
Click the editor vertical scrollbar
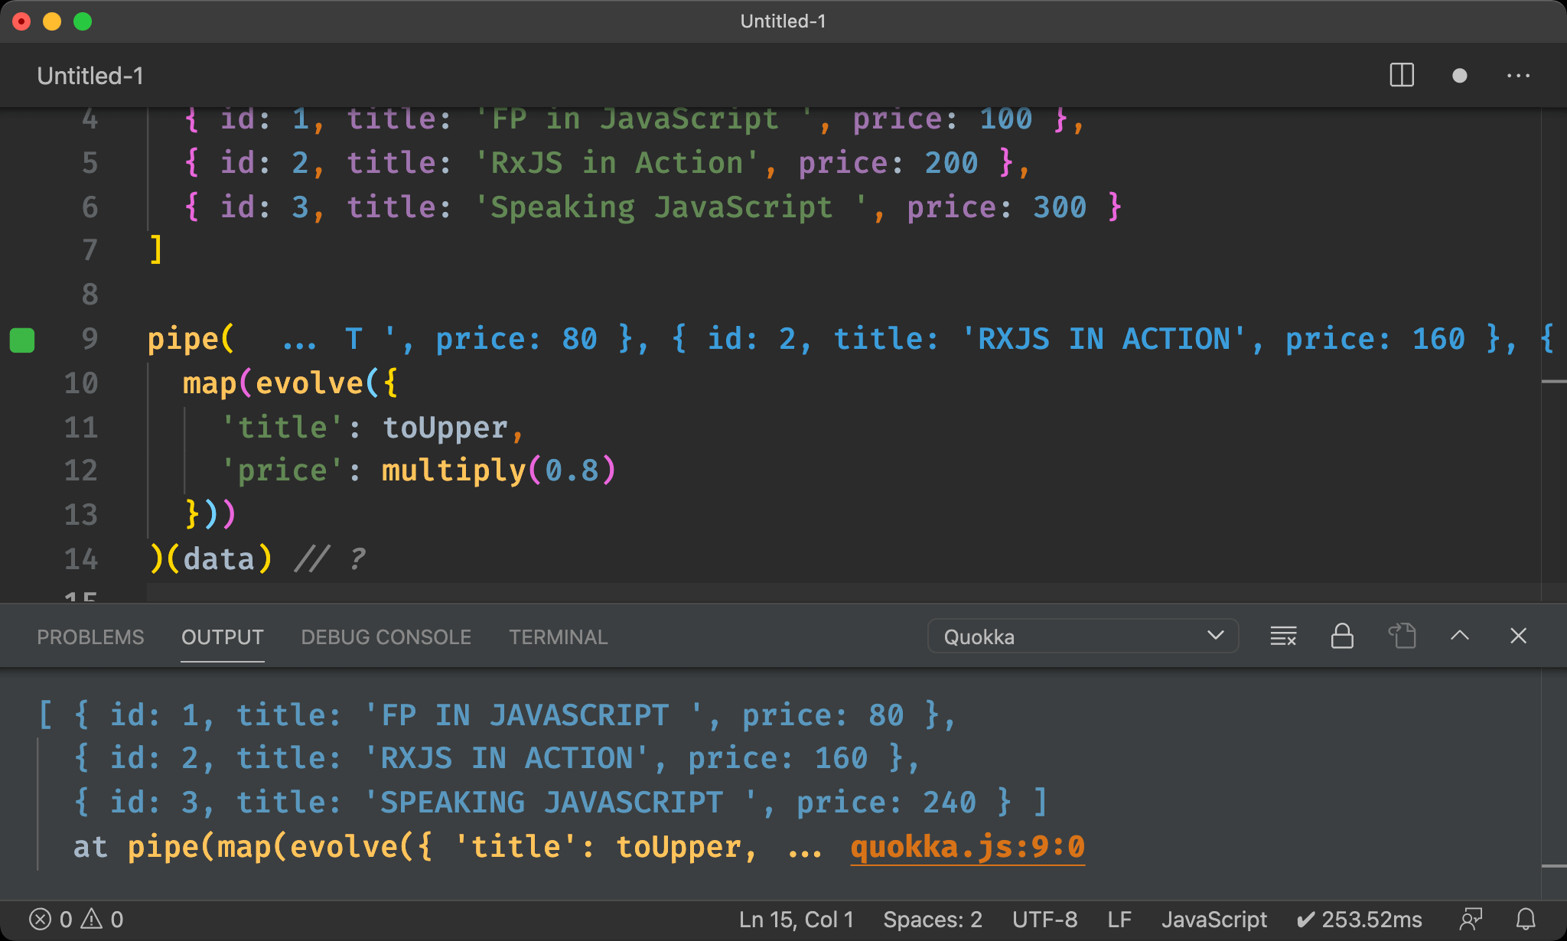(1554, 355)
